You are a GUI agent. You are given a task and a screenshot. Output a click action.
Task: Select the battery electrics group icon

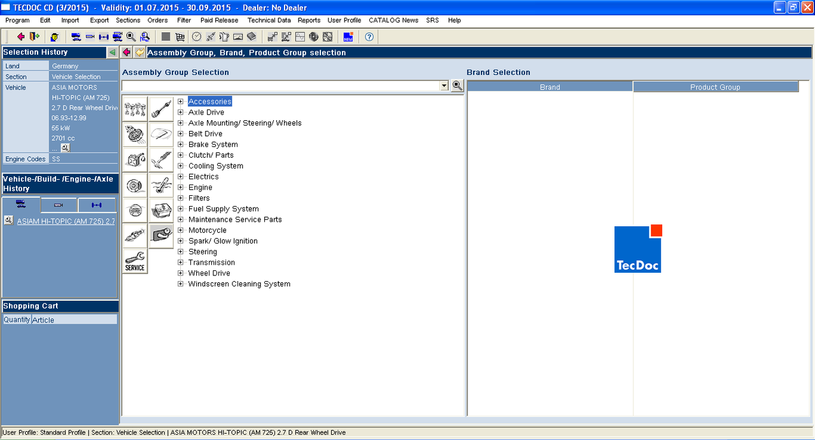click(x=161, y=210)
